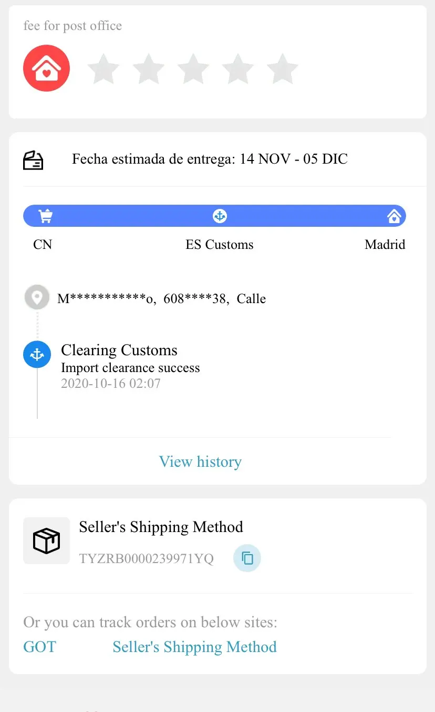Tap the shopping cart origin icon

[x=46, y=216]
